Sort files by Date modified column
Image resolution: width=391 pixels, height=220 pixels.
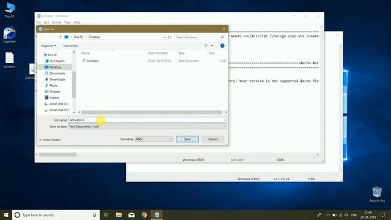pyautogui.click(x=158, y=53)
